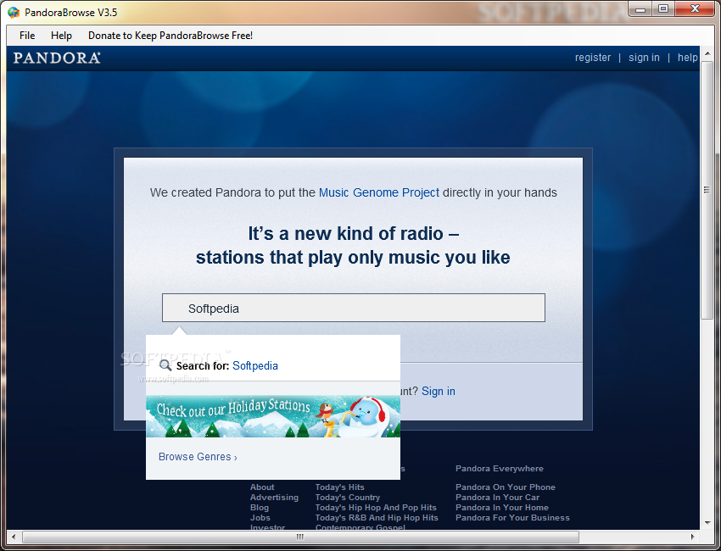Click the search box containing Softpedia

tap(353, 308)
